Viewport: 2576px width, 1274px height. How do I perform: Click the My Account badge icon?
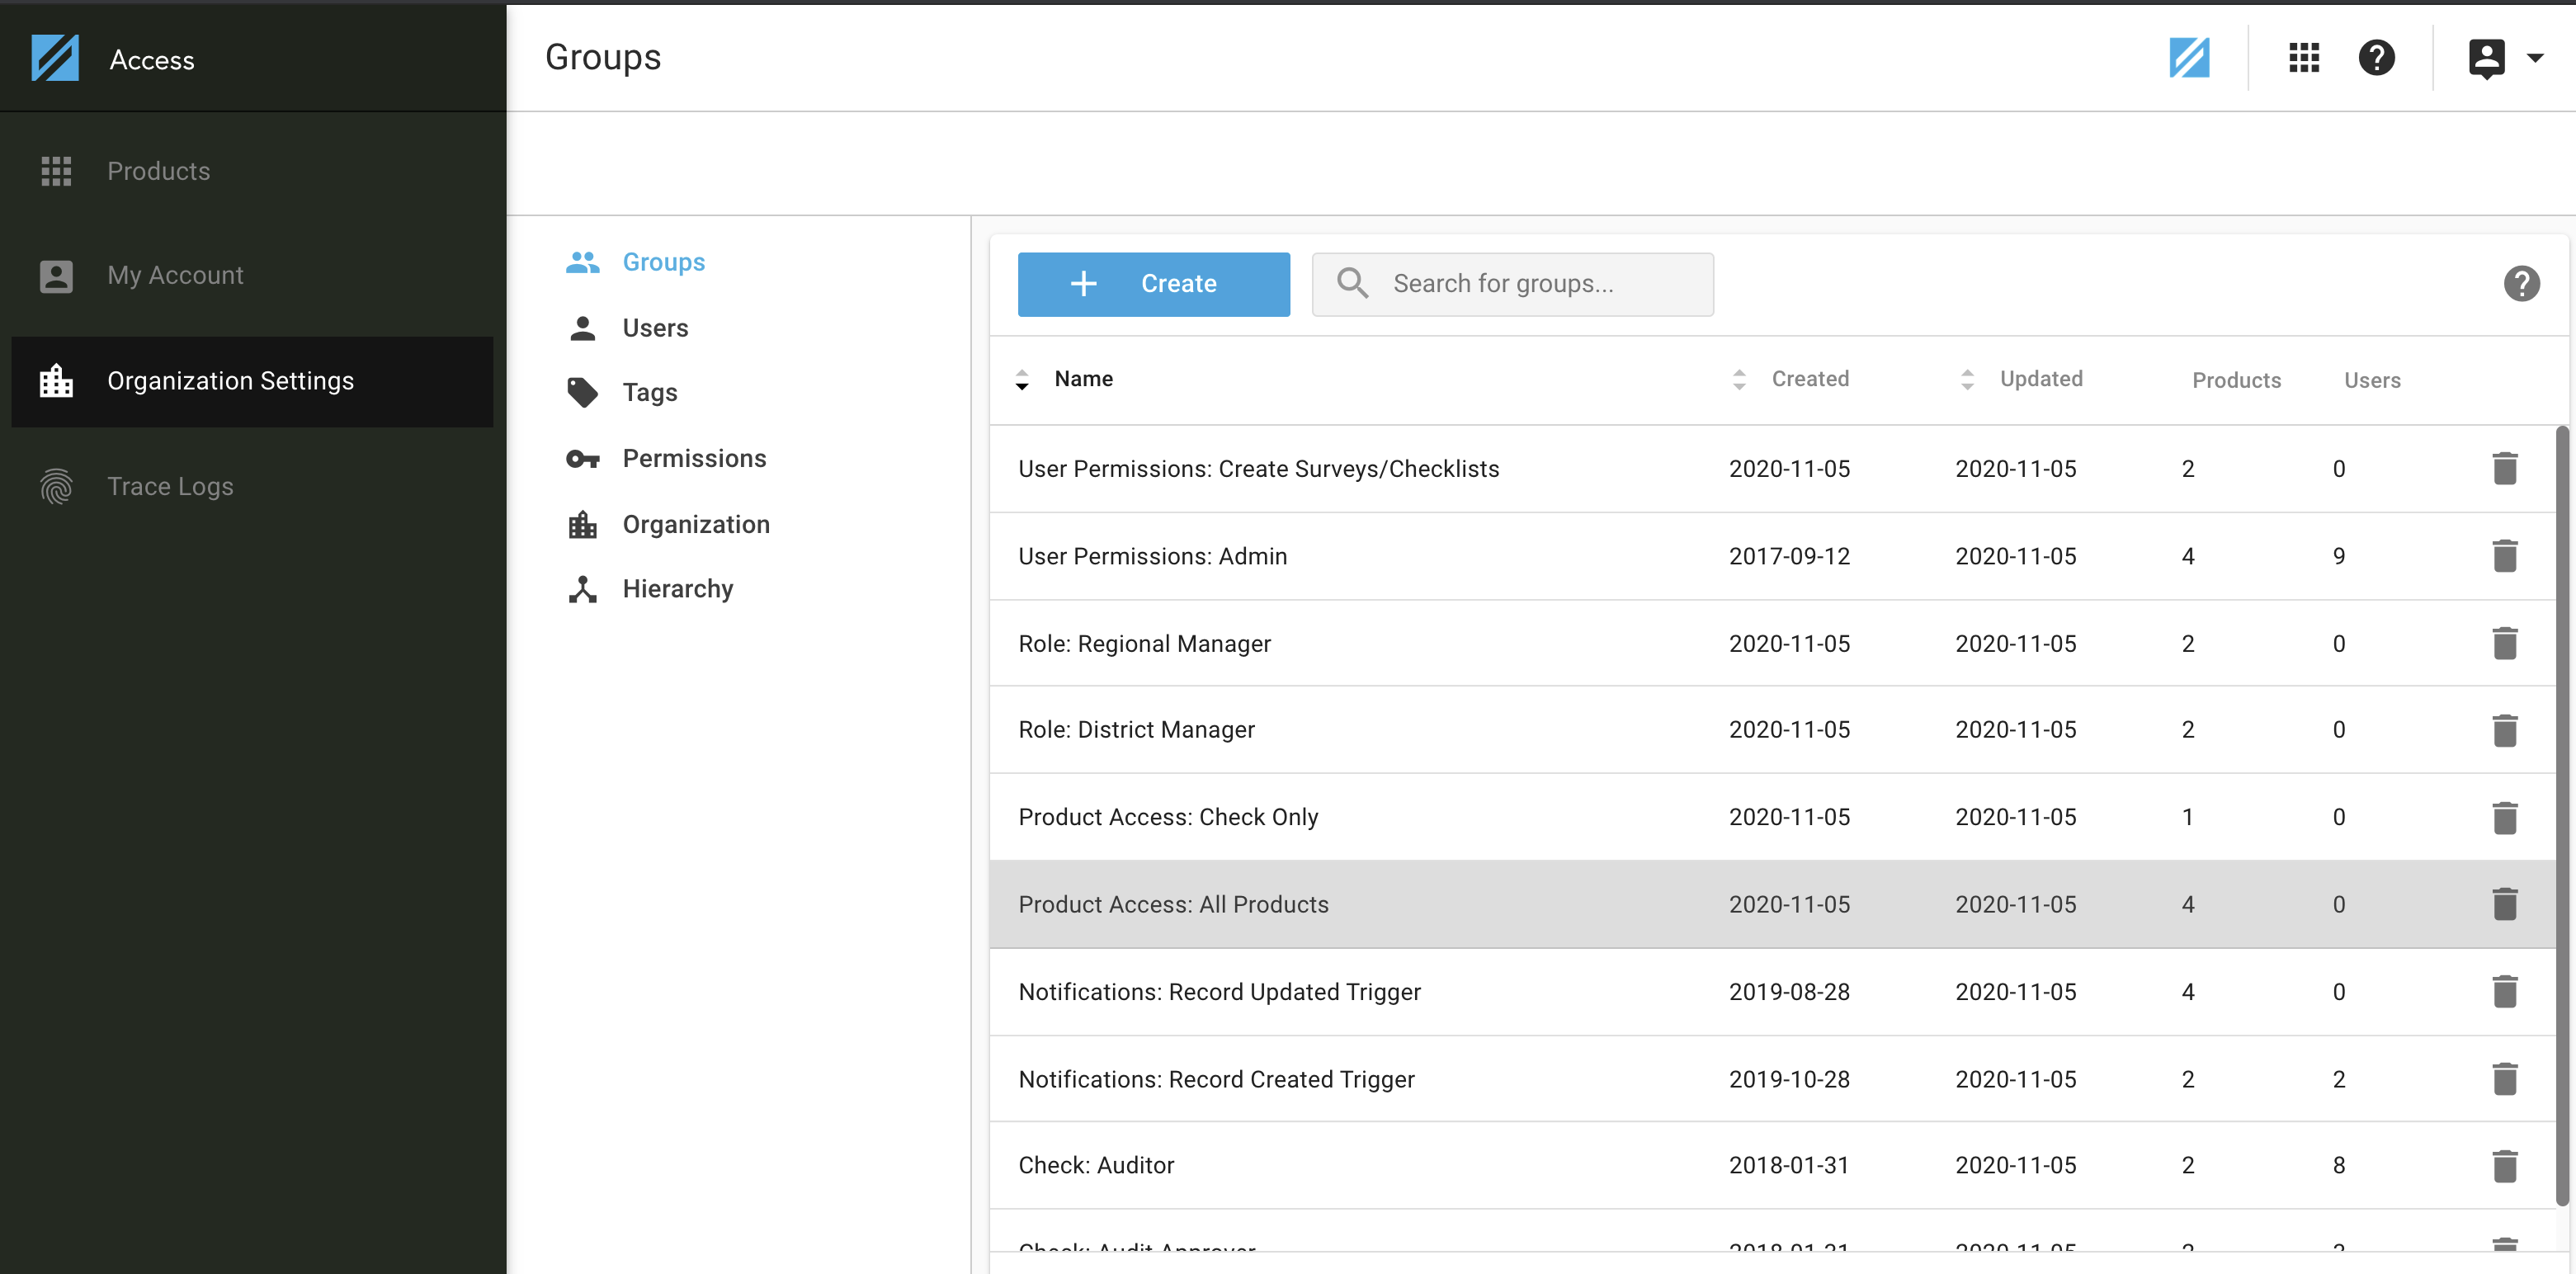(x=56, y=276)
